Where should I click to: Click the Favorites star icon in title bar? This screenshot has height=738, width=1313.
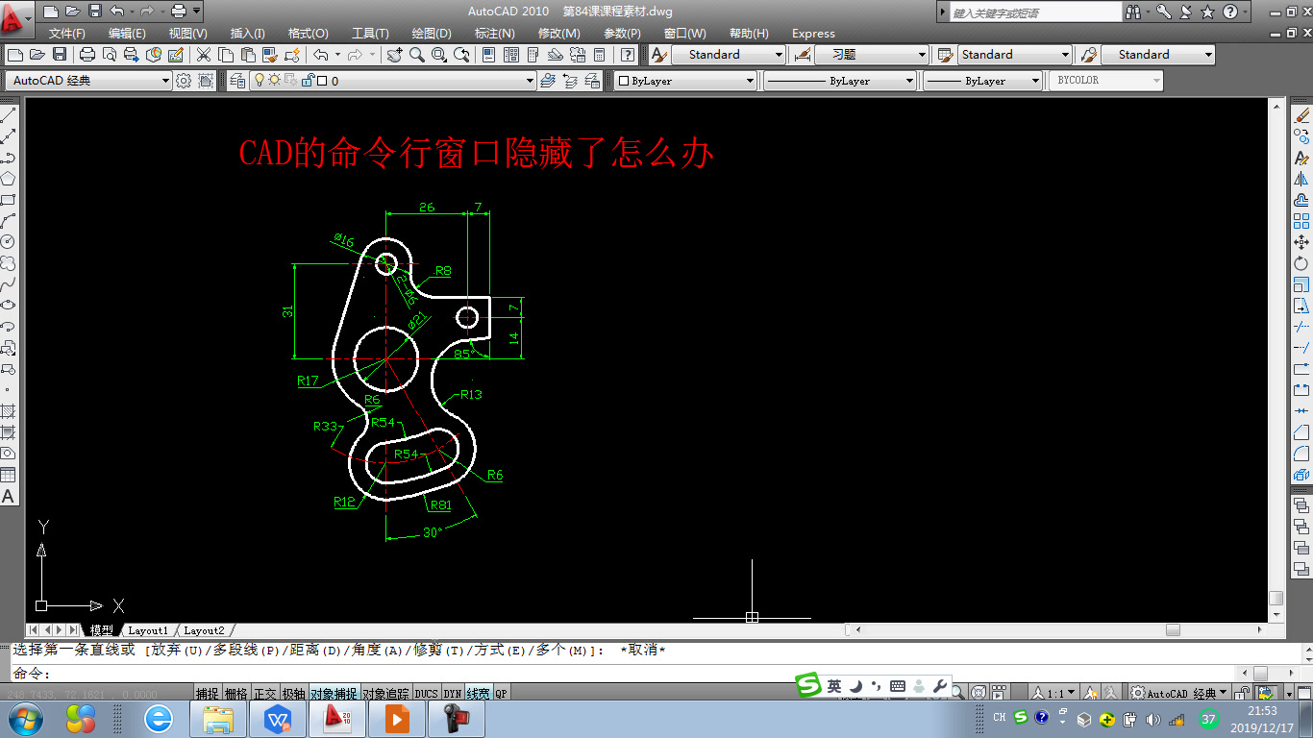tap(1208, 12)
